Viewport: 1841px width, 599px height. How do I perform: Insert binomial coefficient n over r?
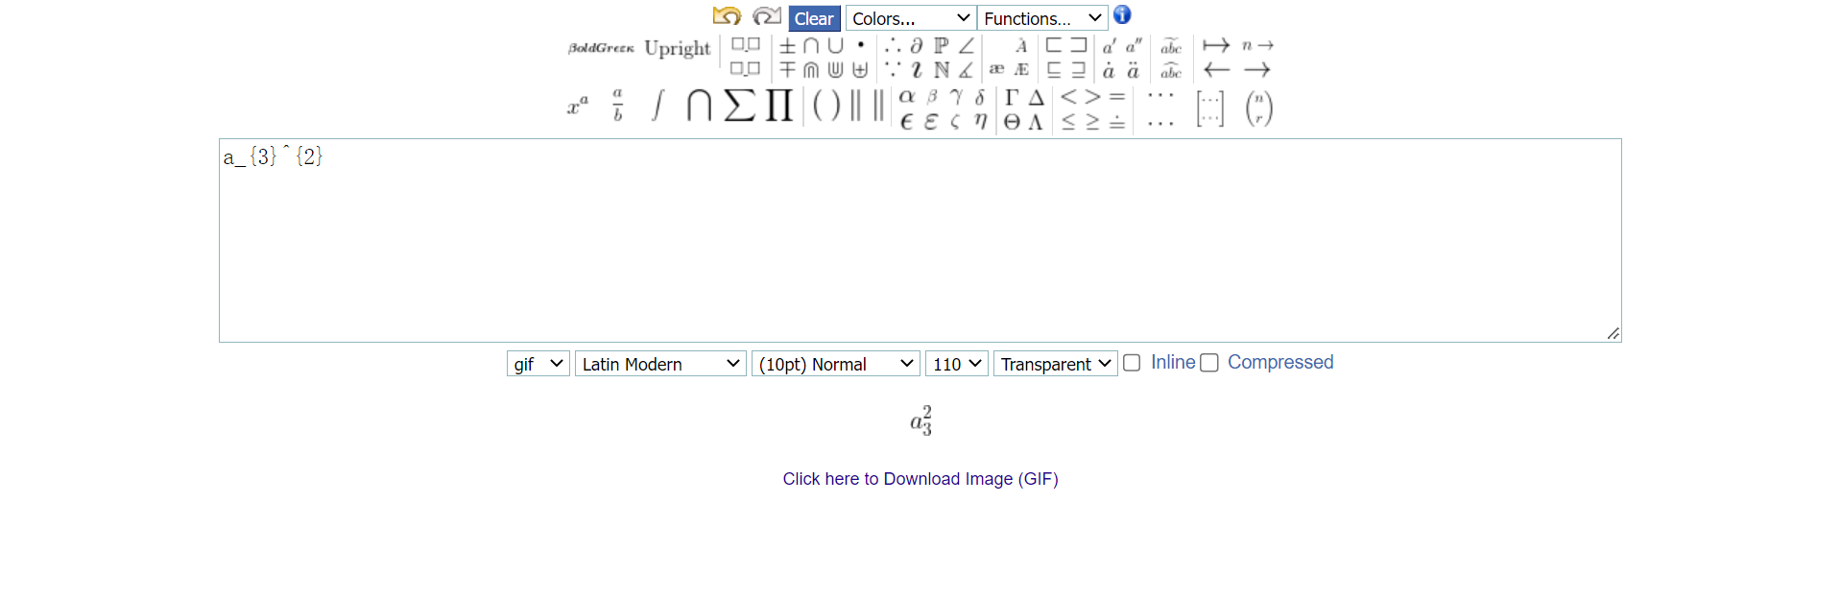tap(1259, 108)
